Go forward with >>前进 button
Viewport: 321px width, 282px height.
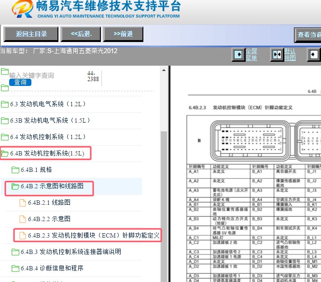point(123,34)
